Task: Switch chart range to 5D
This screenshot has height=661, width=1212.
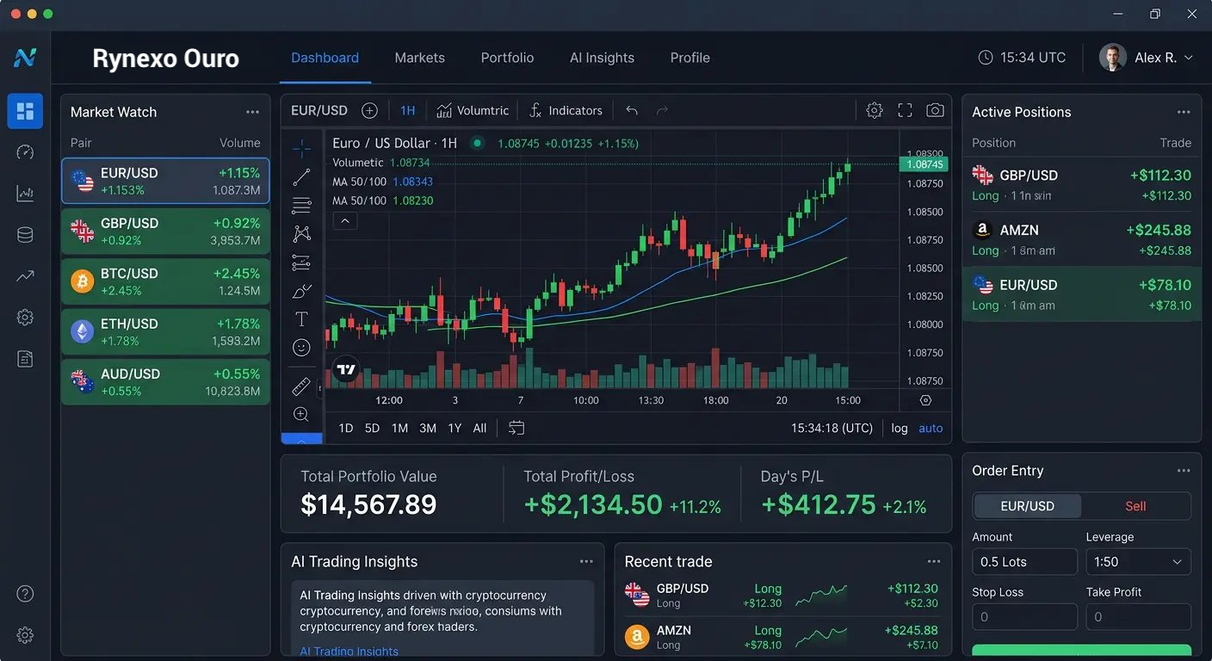Action: (372, 428)
